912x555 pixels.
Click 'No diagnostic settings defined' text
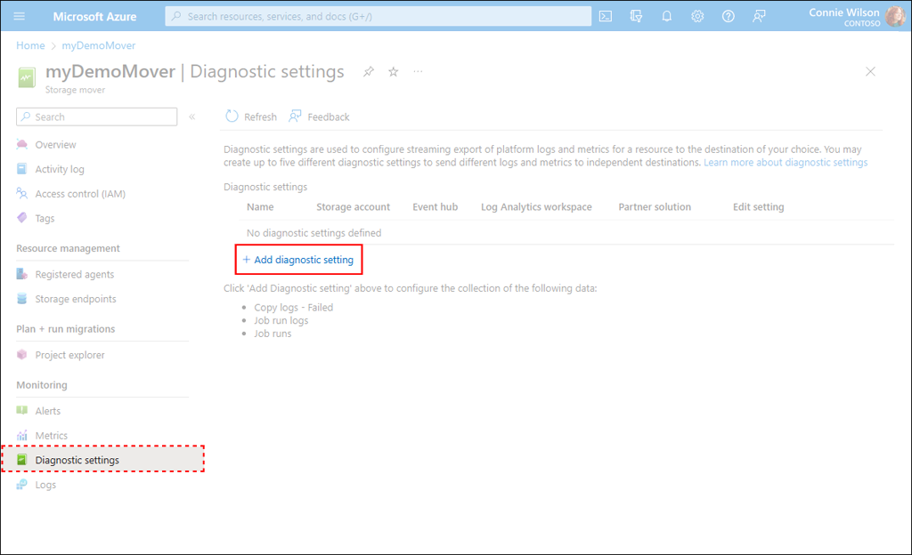314,233
